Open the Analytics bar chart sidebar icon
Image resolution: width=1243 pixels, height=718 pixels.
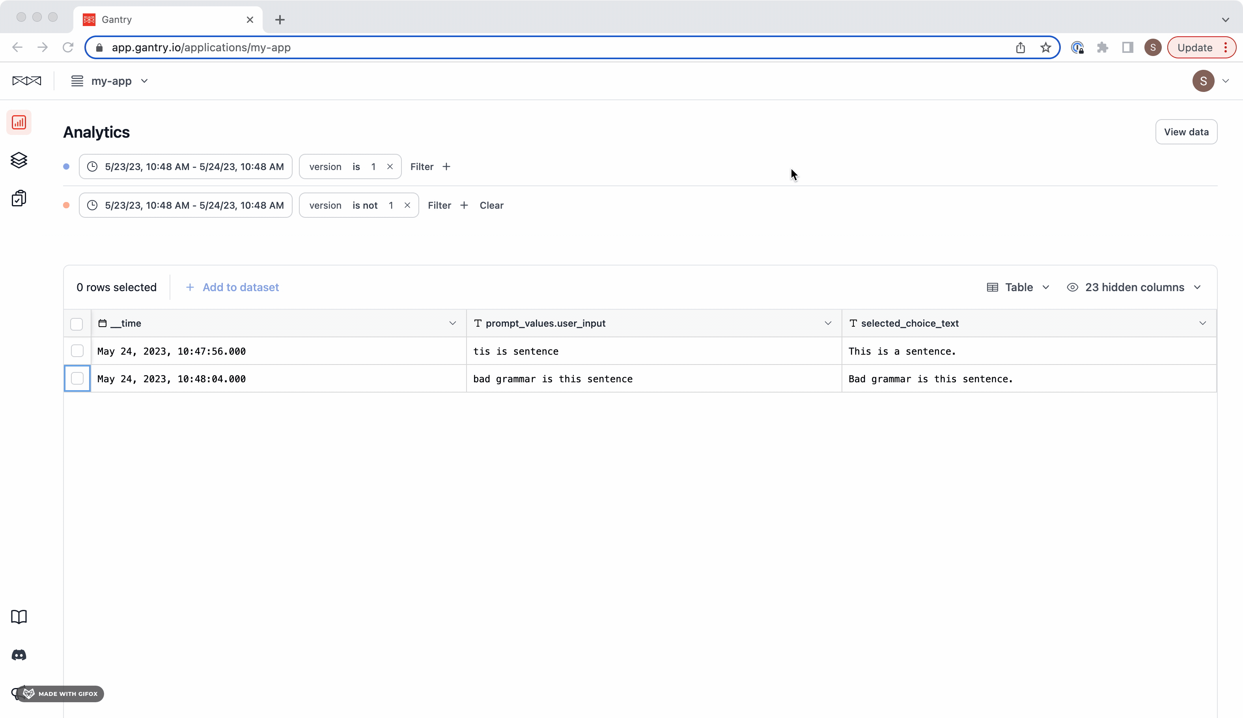click(19, 122)
